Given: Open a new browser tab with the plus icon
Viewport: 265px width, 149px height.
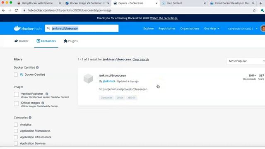Looking at the screenshot, I should point(260,3).
